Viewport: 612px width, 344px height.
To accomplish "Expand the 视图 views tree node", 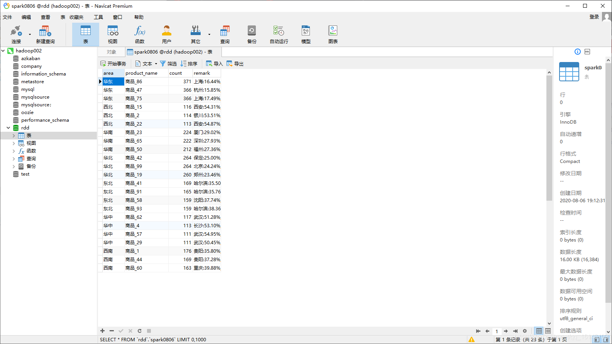I will pos(14,143).
